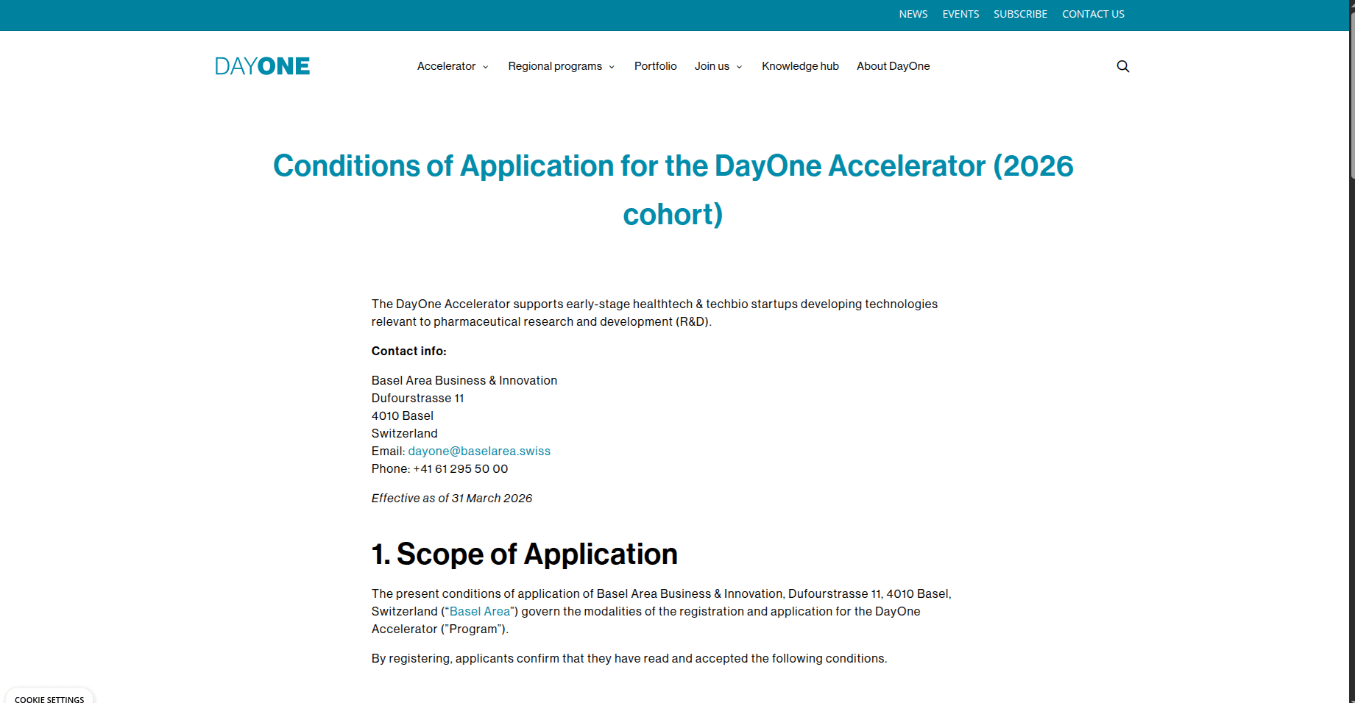Click the 'Contact info:' label

(x=408, y=351)
